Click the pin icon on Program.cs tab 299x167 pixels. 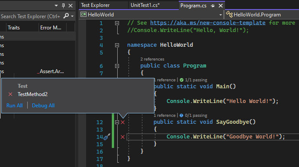click(212, 6)
